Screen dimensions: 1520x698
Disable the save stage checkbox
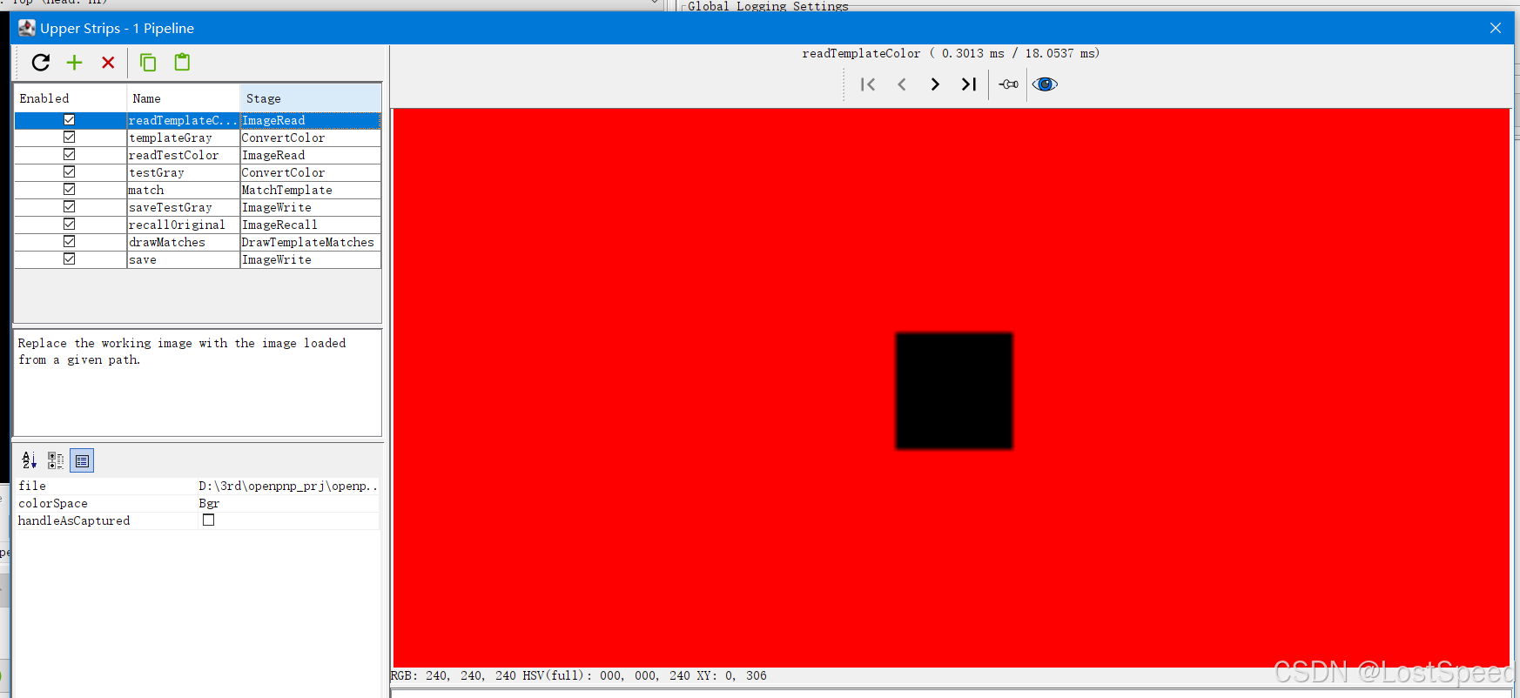click(x=69, y=259)
